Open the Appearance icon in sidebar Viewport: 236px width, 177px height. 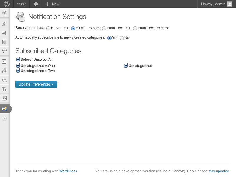pos(4,62)
